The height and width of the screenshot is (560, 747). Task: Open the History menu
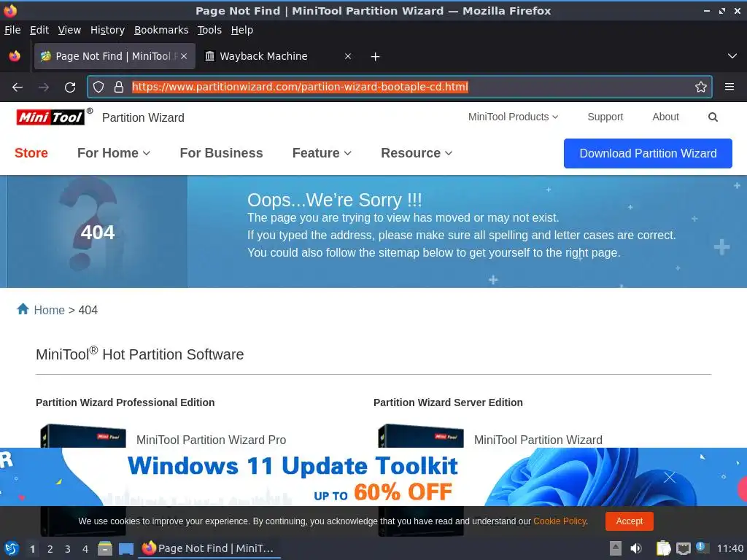point(107,30)
